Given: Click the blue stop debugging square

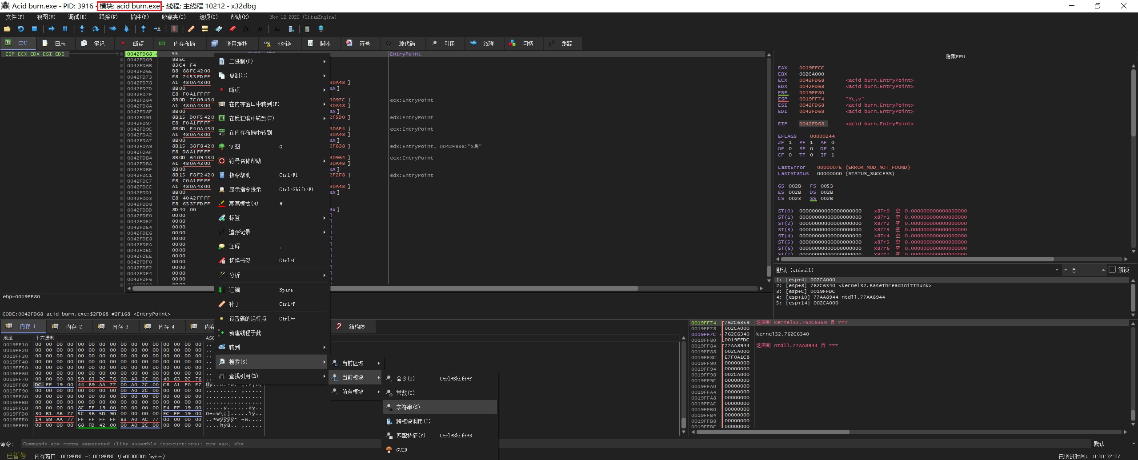Looking at the screenshot, I should [34, 29].
